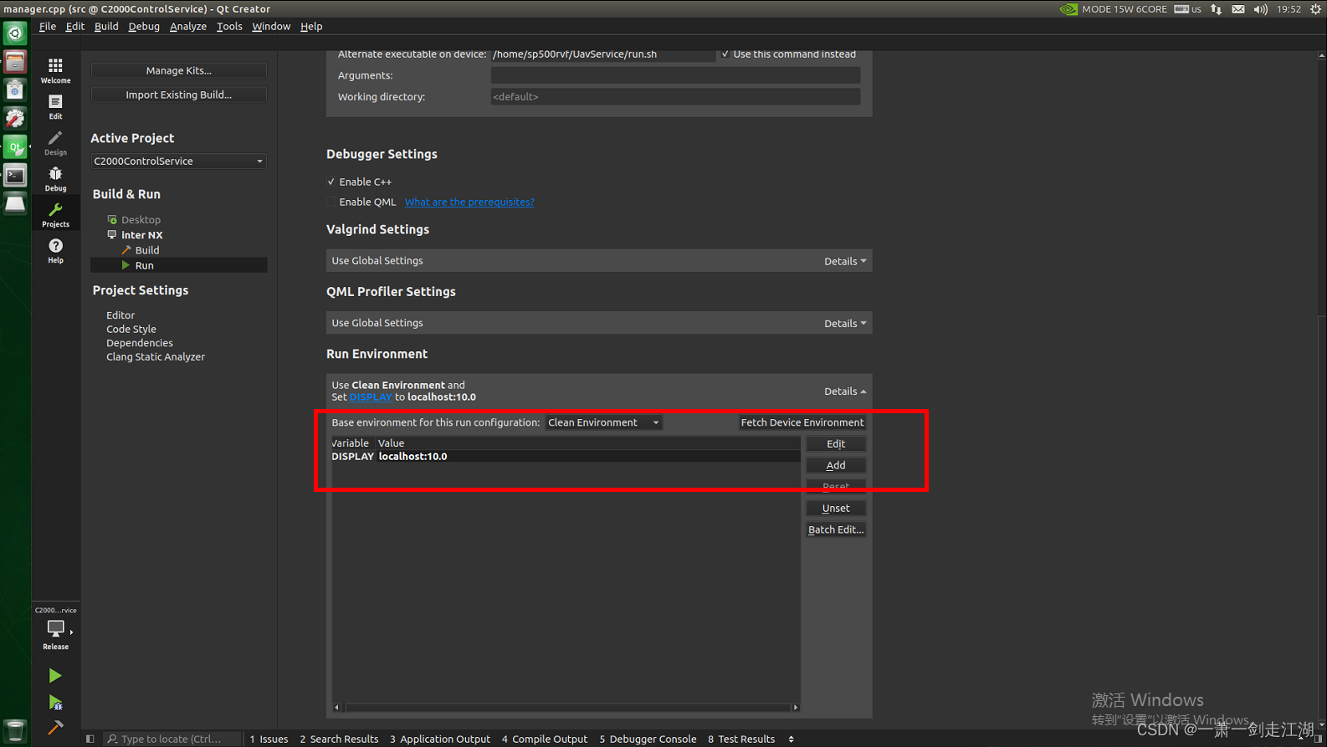This screenshot has width=1327, height=747.
Task: Open output panes selector arrows in status bar
Action: click(x=791, y=739)
